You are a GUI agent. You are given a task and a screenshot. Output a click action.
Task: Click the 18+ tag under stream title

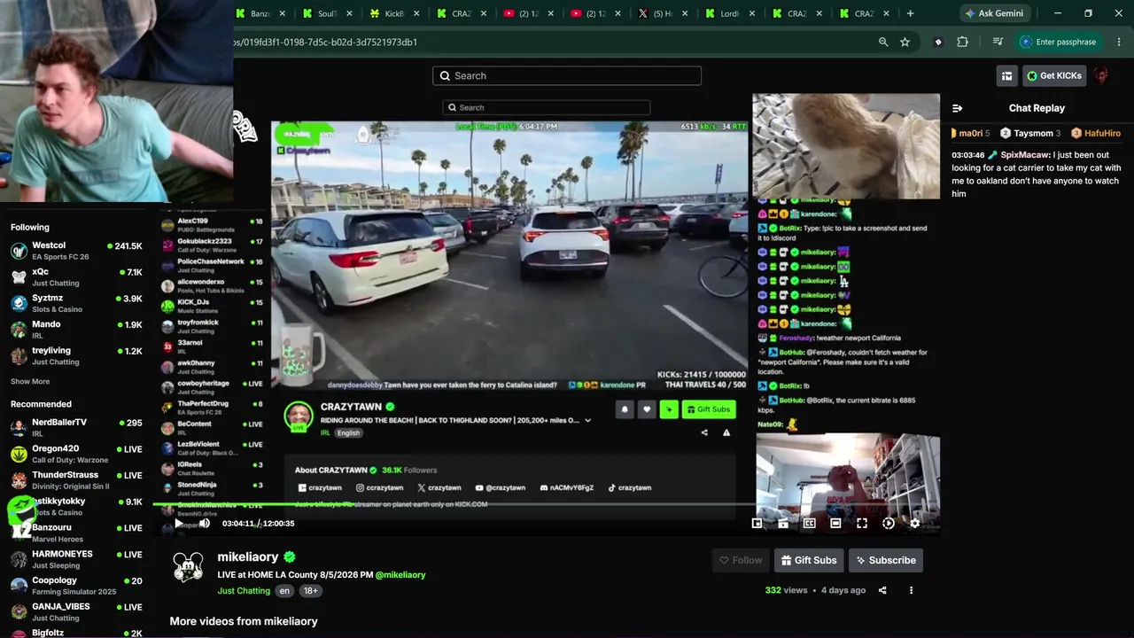(311, 591)
